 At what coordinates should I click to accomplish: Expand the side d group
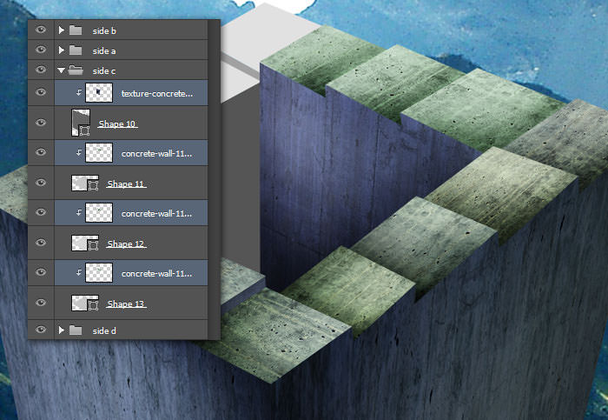pyautogui.click(x=62, y=330)
